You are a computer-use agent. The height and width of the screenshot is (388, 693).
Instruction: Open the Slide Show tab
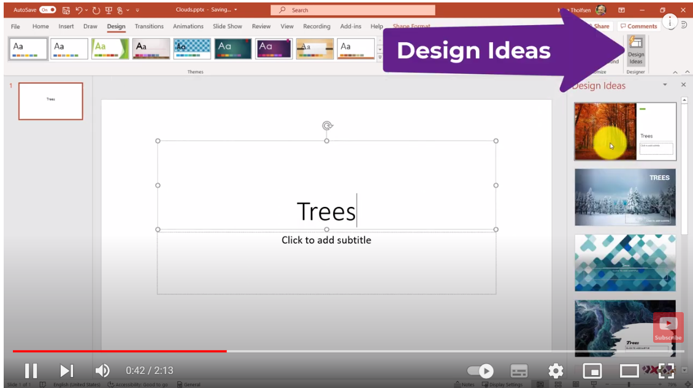pos(227,26)
